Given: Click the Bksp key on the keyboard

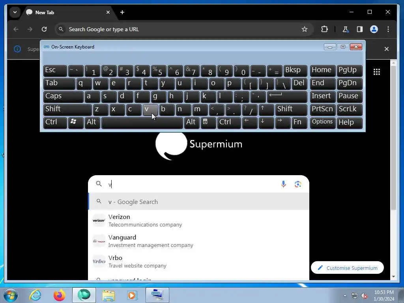Looking at the screenshot, I should (x=295, y=71).
